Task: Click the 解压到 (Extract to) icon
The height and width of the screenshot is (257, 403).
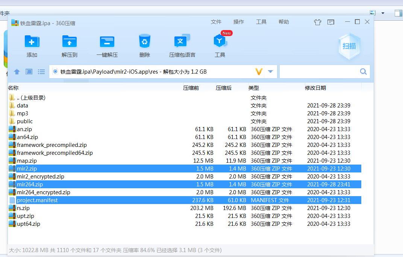Action: (69, 42)
